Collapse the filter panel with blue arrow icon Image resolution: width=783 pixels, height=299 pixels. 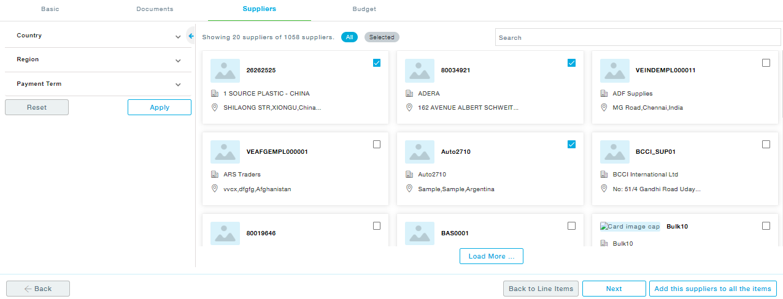pyautogui.click(x=191, y=36)
